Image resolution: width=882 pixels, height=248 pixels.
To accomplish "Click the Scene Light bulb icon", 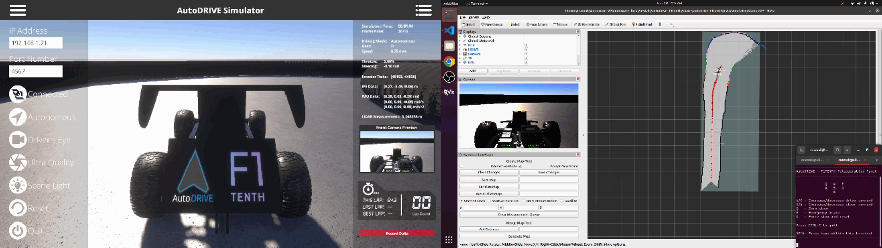I will point(17,185).
